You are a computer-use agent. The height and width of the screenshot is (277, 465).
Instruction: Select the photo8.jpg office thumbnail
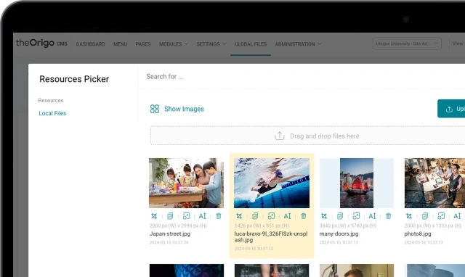434,183
